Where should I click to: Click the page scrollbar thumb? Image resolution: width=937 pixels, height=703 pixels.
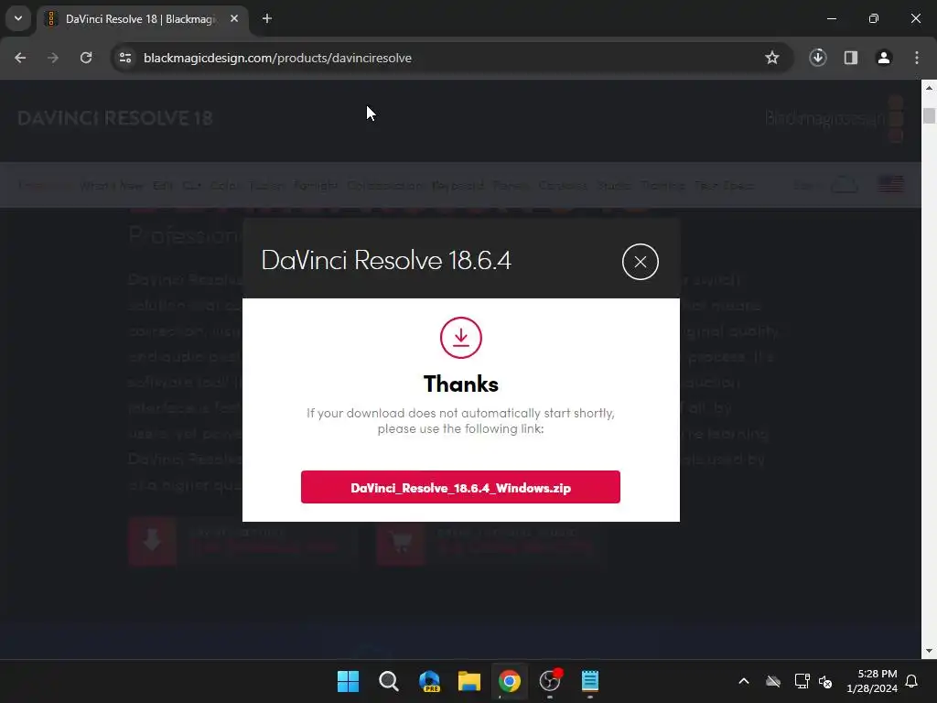(929, 114)
